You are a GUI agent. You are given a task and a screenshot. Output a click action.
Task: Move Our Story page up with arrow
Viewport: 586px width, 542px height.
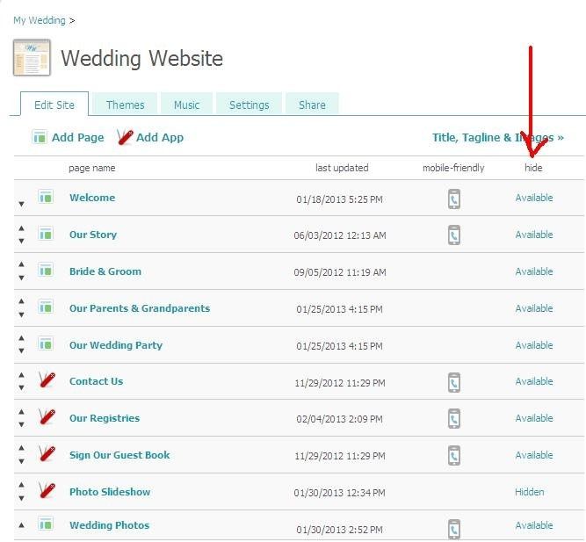click(x=22, y=229)
